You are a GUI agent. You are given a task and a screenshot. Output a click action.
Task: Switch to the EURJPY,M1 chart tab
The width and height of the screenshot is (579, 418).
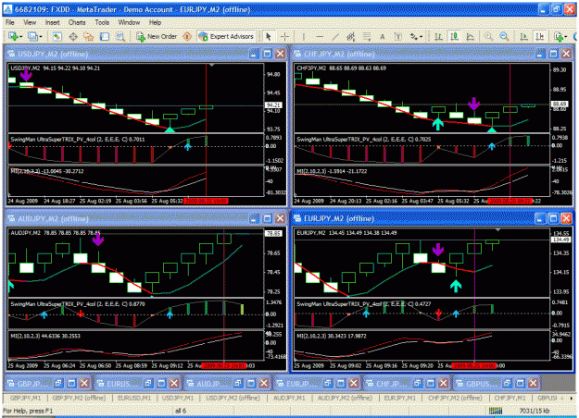pyautogui.click(x=399, y=398)
